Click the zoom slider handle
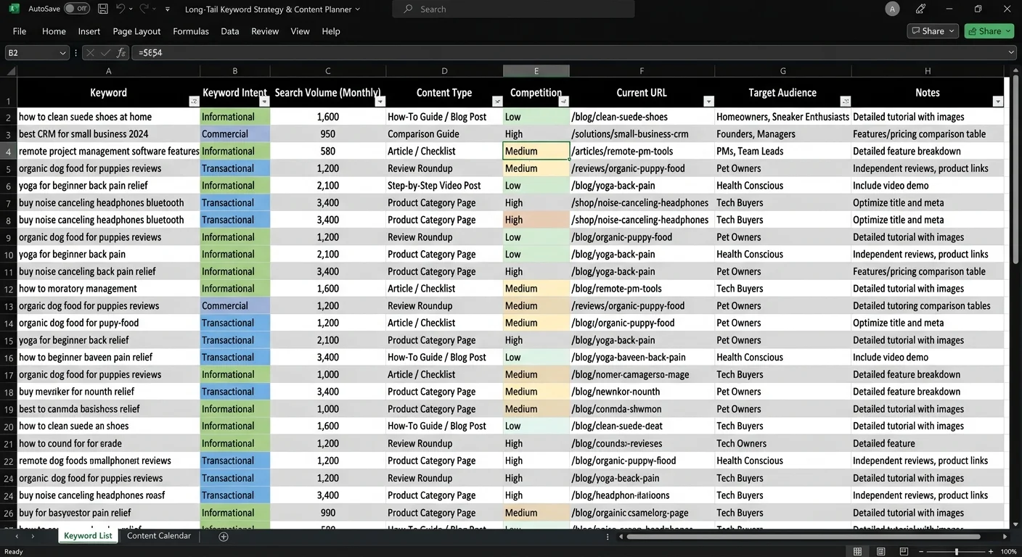The image size is (1022, 557). (x=957, y=552)
